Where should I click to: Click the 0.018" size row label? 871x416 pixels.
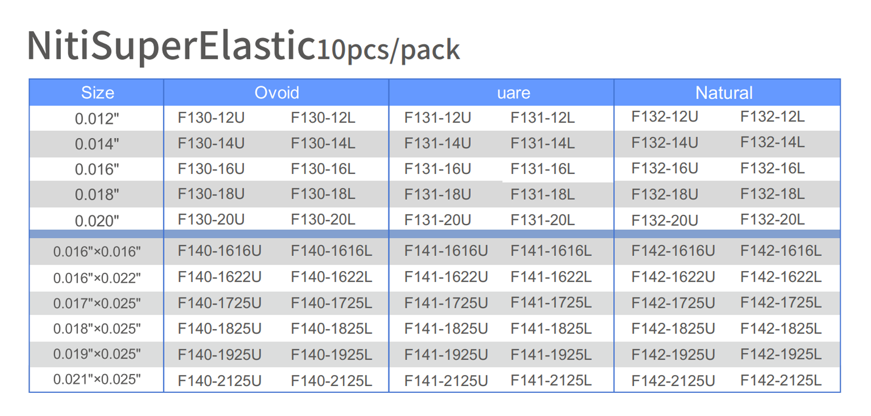(97, 195)
